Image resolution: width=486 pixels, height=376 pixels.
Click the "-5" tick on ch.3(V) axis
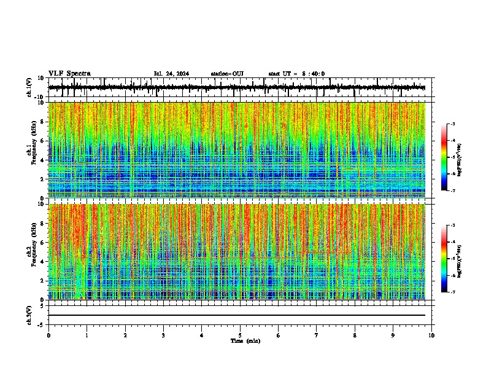coord(41,325)
